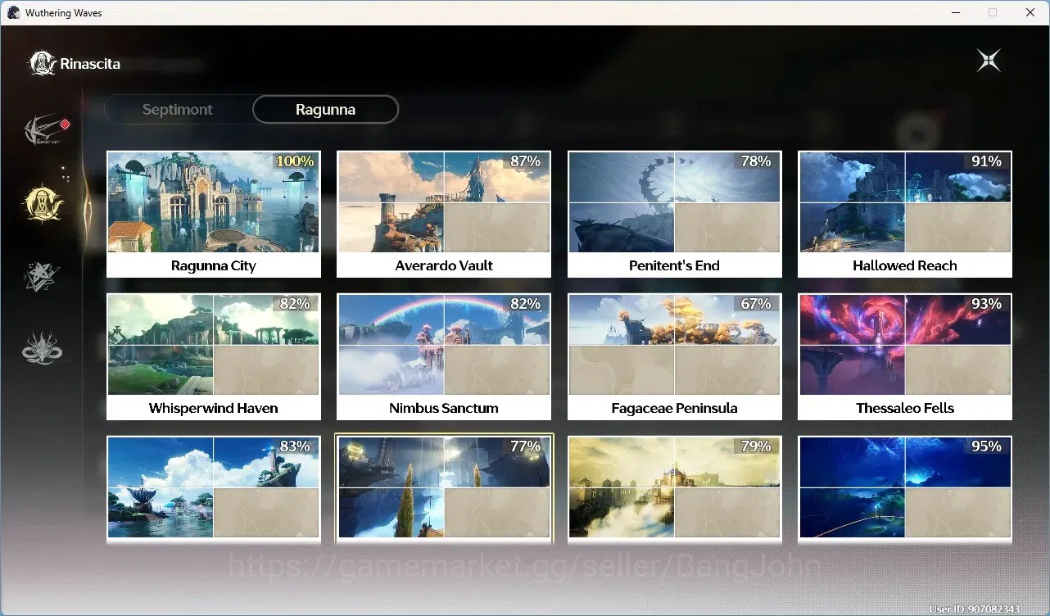Open the Ragunna City area card

214,215
